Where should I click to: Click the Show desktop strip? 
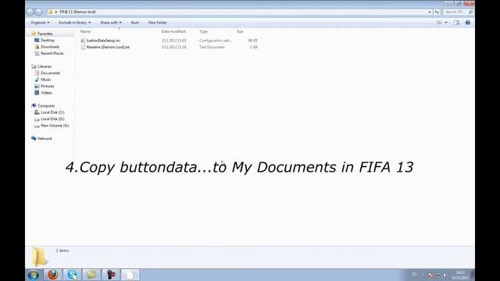tap(473, 275)
